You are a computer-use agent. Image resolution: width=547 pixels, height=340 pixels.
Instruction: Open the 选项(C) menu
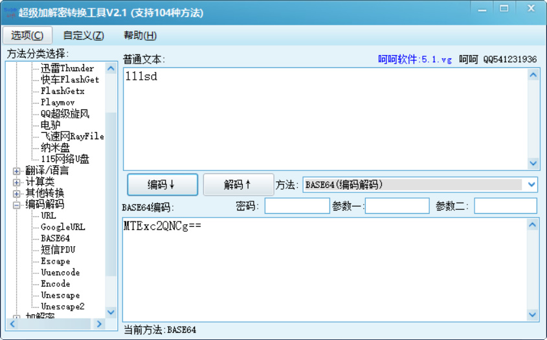click(x=27, y=35)
